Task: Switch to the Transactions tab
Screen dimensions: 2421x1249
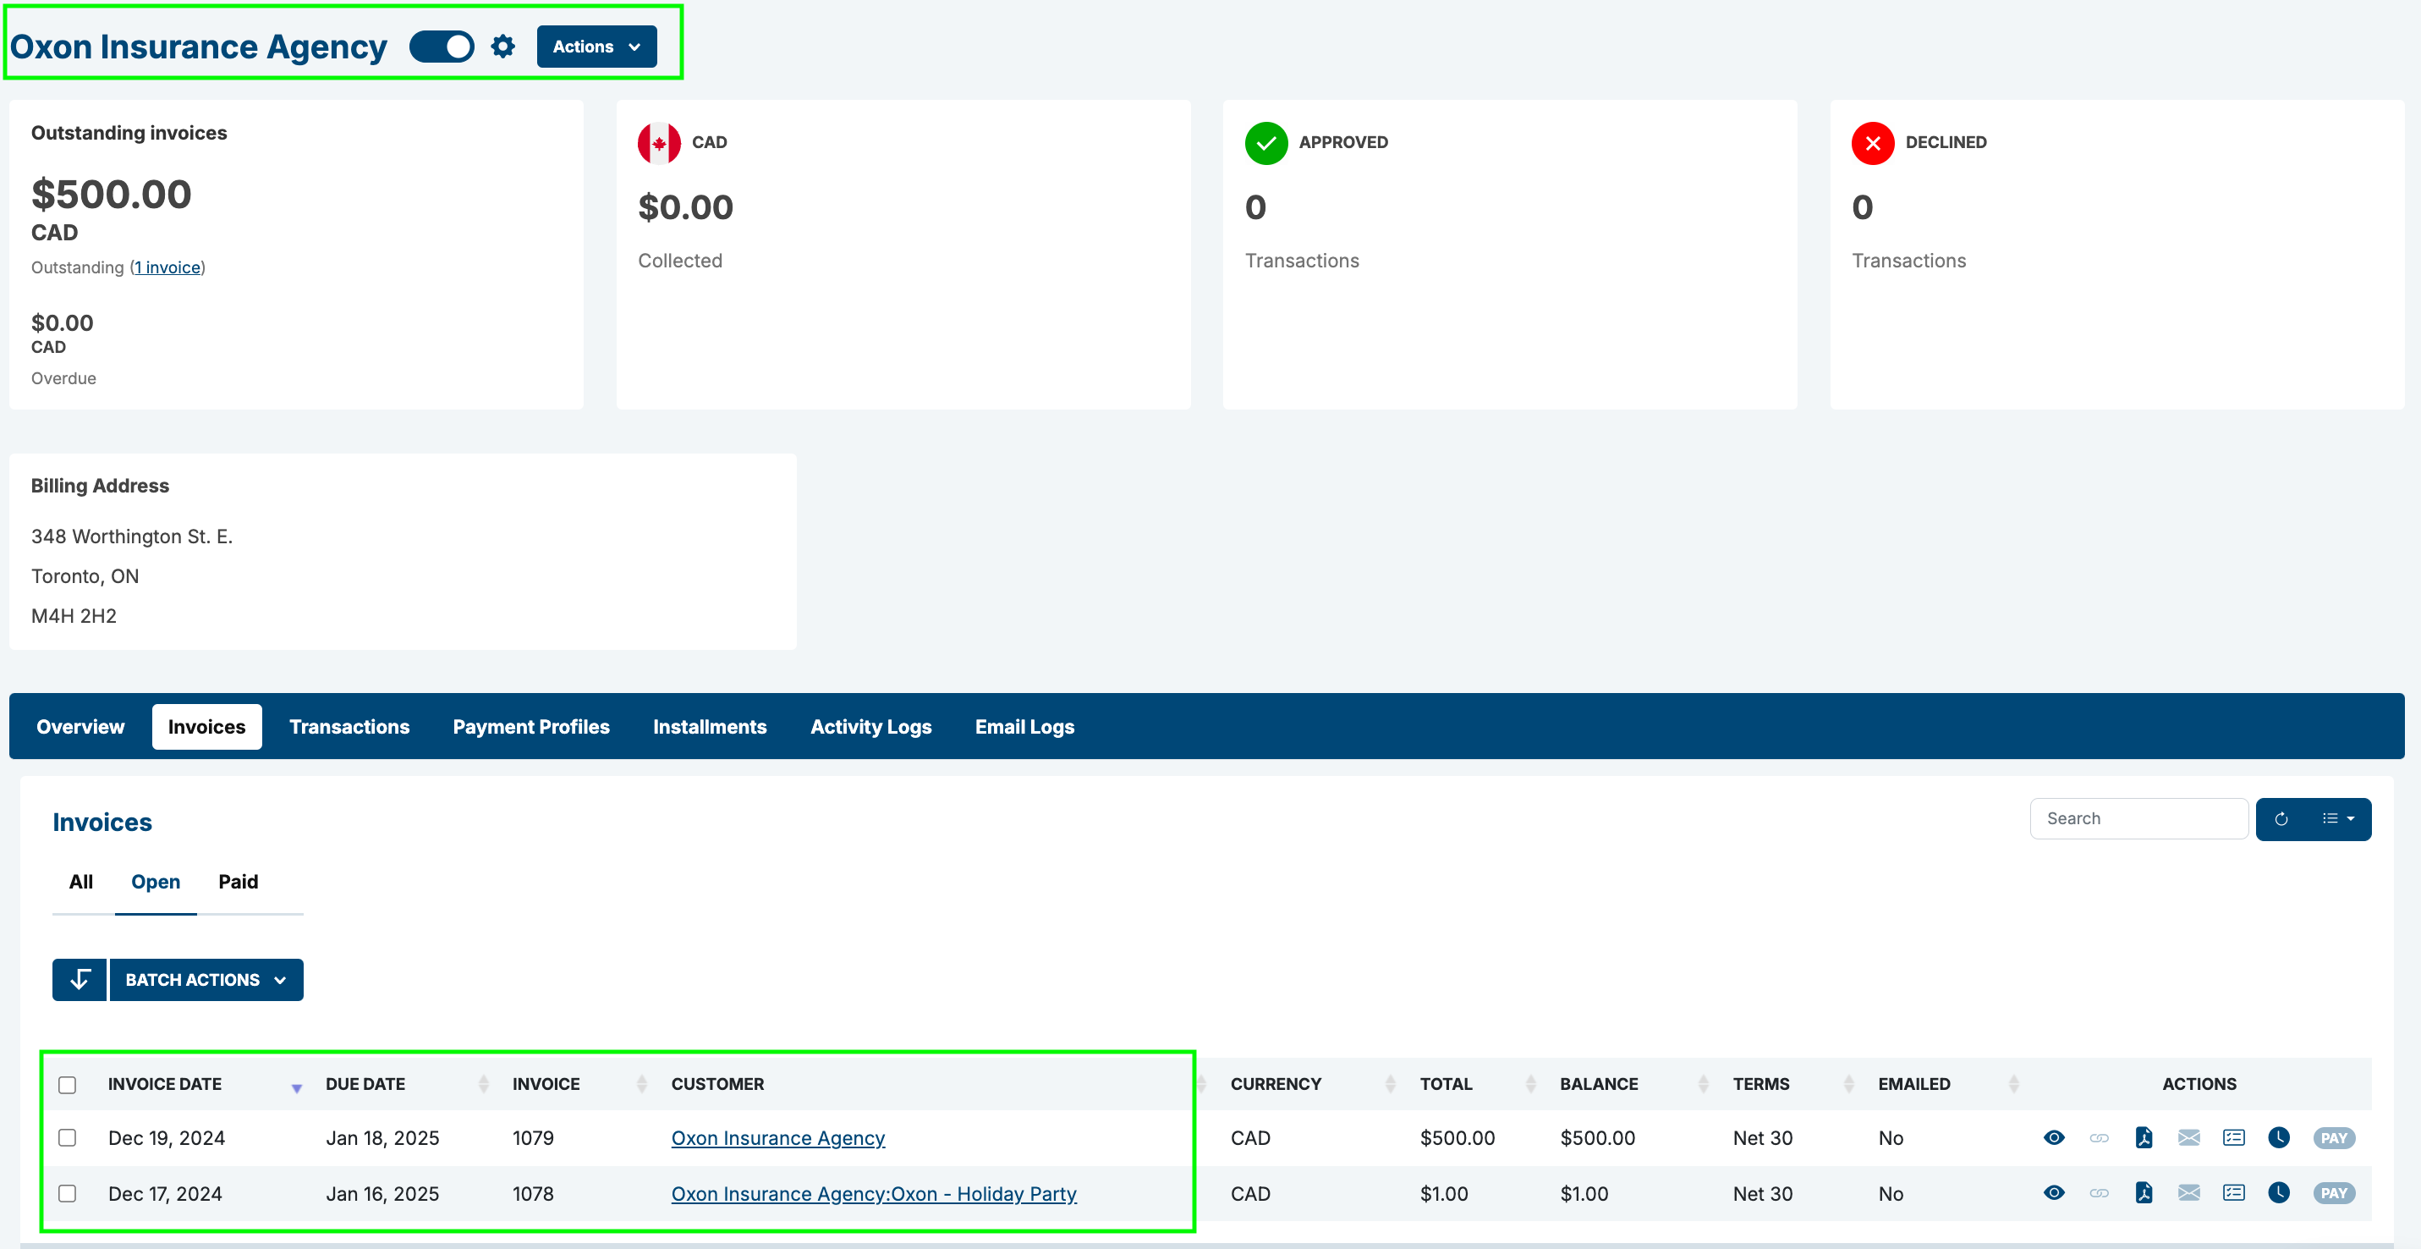Action: click(x=349, y=727)
